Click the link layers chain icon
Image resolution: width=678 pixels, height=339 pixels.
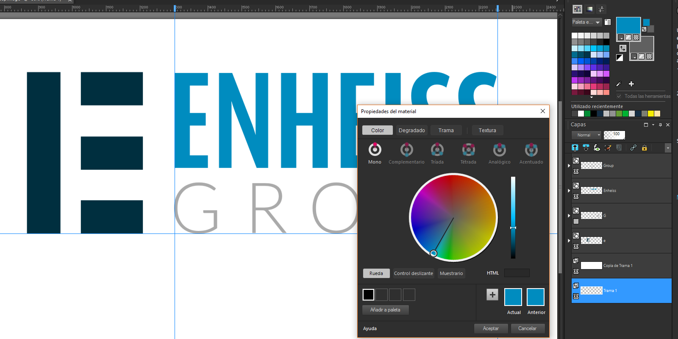click(633, 148)
